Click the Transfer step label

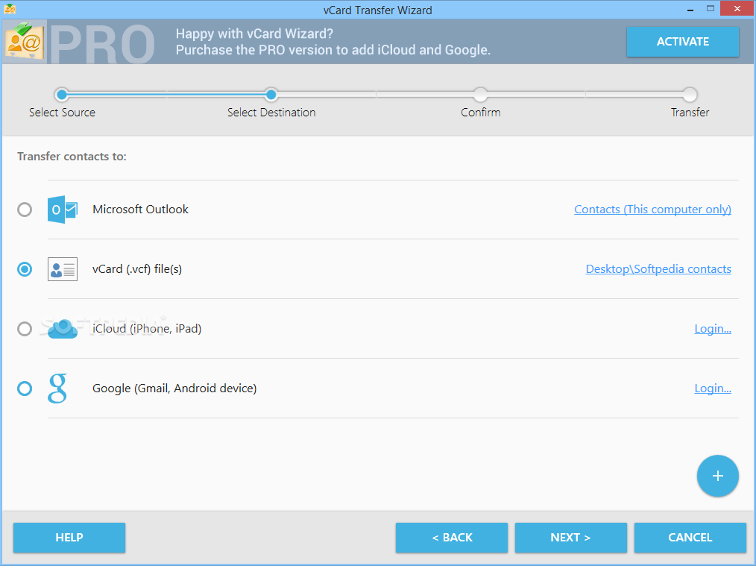[690, 113]
